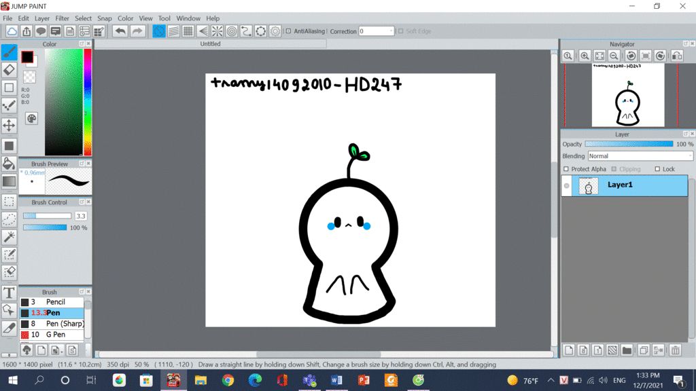The height and width of the screenshot is (391, 696).
Task: Click the export/share icon in the toolbar
Action: click(27, 31)
